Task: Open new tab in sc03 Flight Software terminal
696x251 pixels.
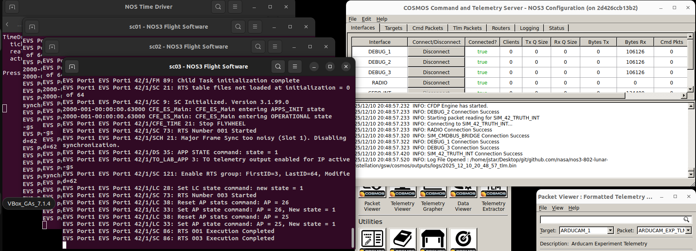Action: (72, 67)
